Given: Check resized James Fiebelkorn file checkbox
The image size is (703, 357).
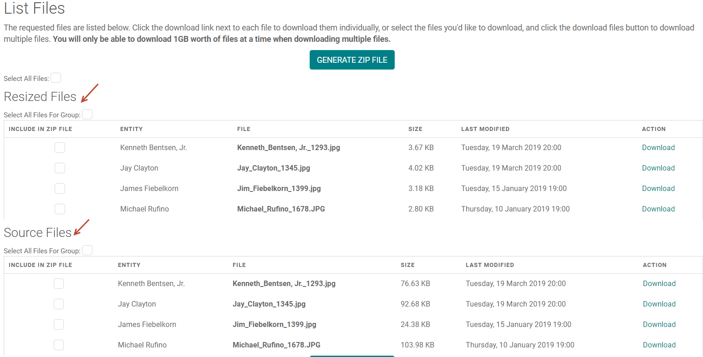Looking at the screenshot, I should (x=60, y=188).
